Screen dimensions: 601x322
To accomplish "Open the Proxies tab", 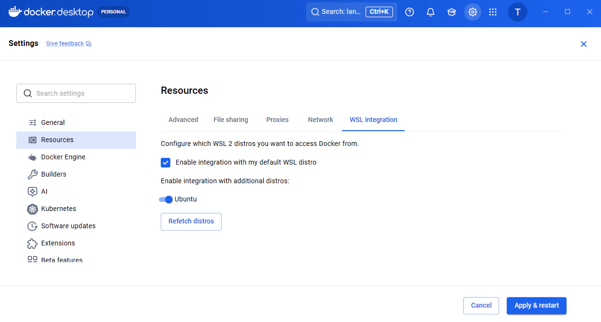I will (278, 120).
